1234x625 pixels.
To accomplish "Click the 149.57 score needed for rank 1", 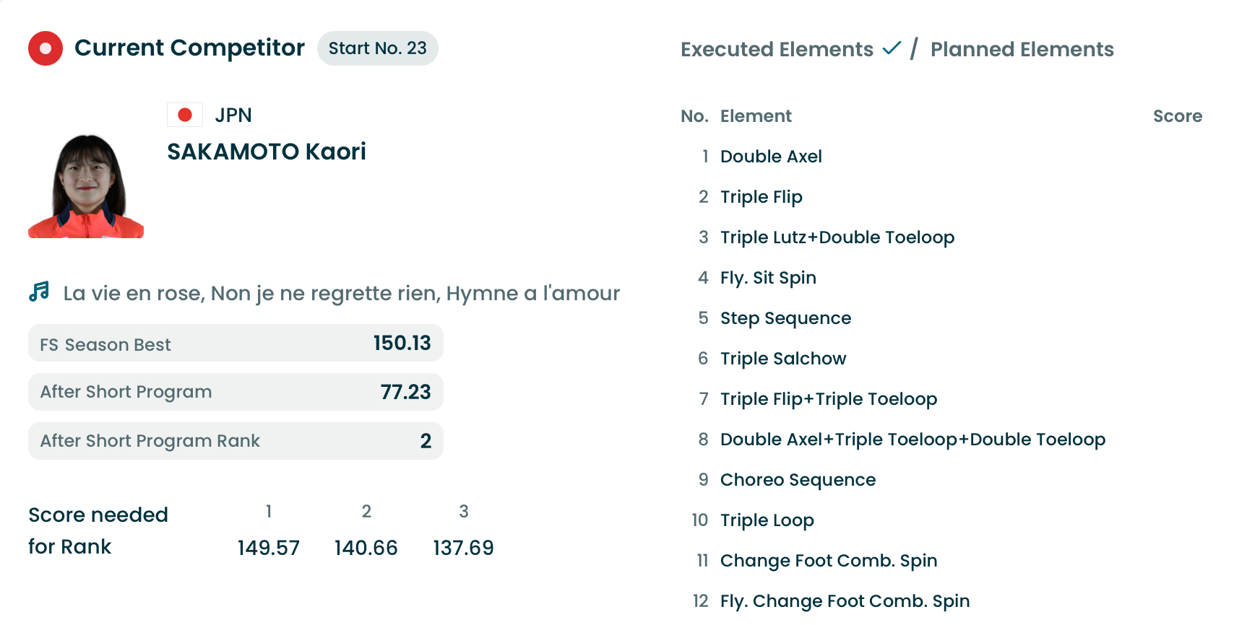I will [268, 548].
